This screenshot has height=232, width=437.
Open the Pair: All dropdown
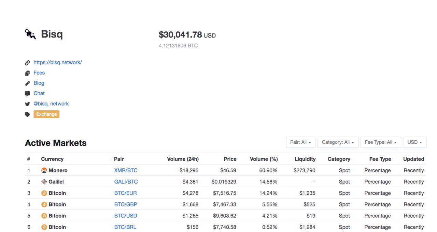pyautogui.click(x=301, y=142)
